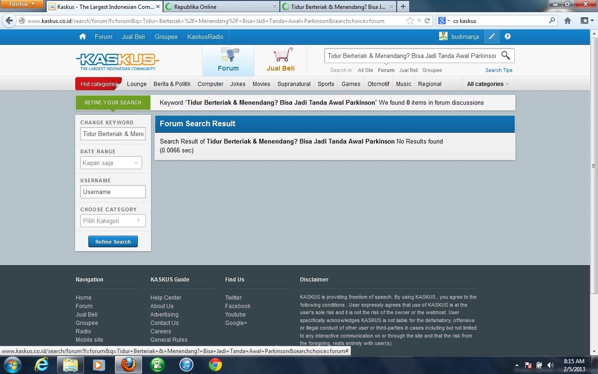The image size is (598, 374).
Task: Open Facebook link under Find Us
Action: click(x=238, y=306)
